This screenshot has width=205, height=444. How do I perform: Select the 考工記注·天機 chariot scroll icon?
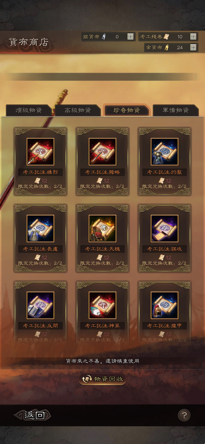tap(102, 228)
